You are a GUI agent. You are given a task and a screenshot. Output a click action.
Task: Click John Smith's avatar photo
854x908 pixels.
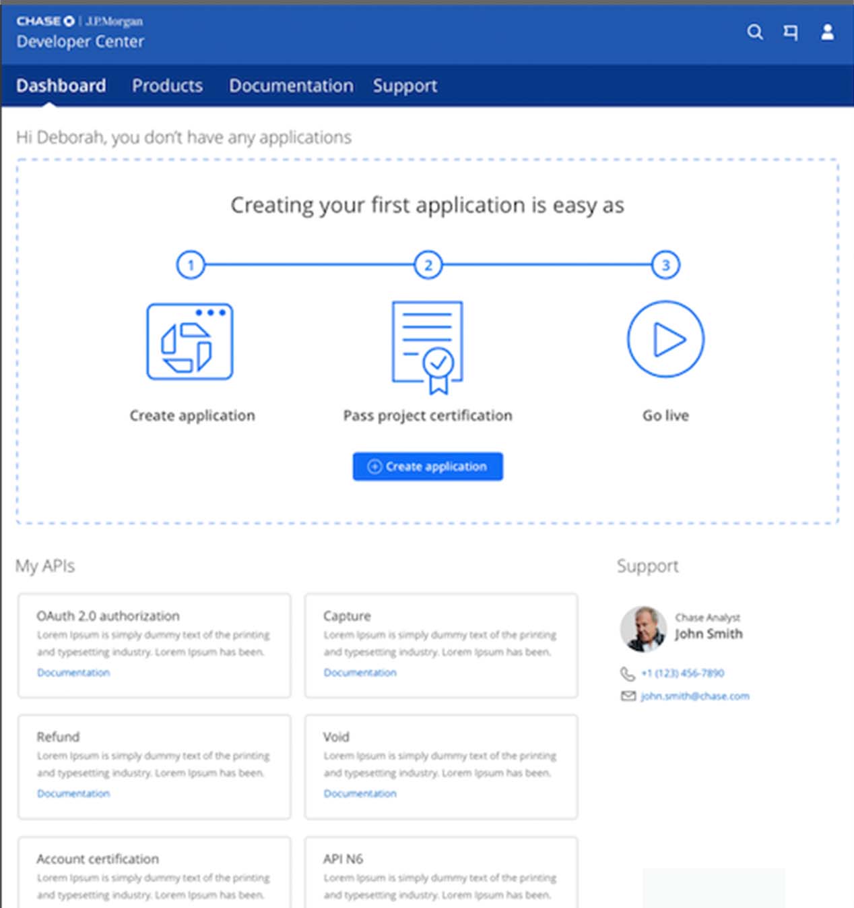tap(643, 628)
